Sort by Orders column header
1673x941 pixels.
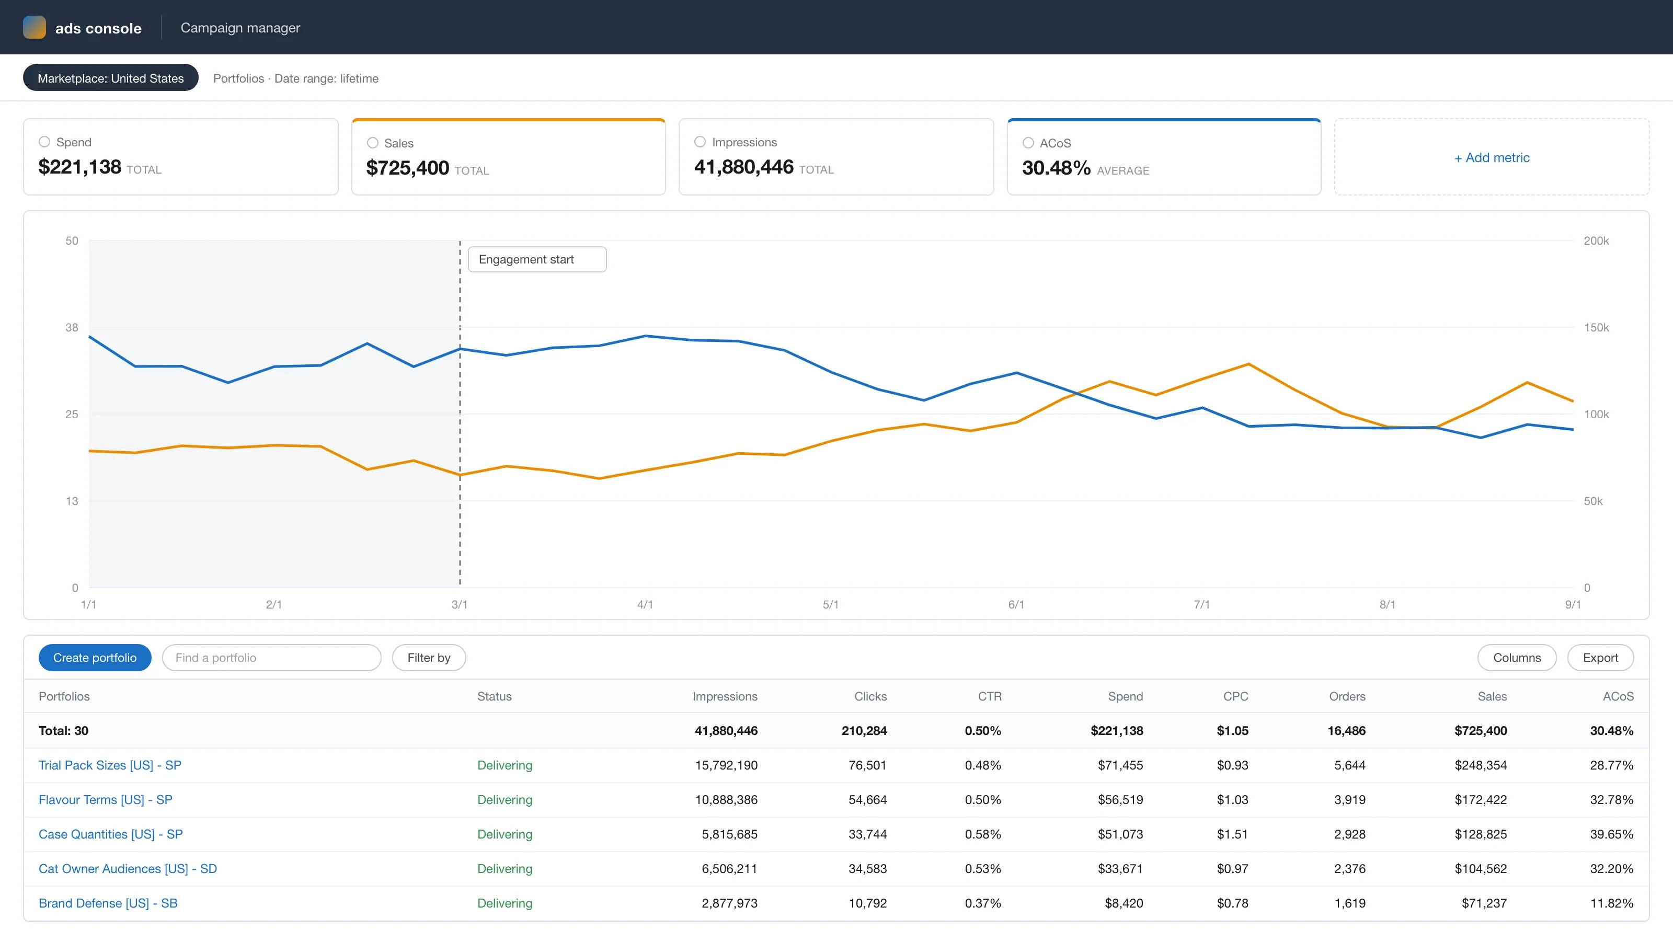click(1347, 696)
